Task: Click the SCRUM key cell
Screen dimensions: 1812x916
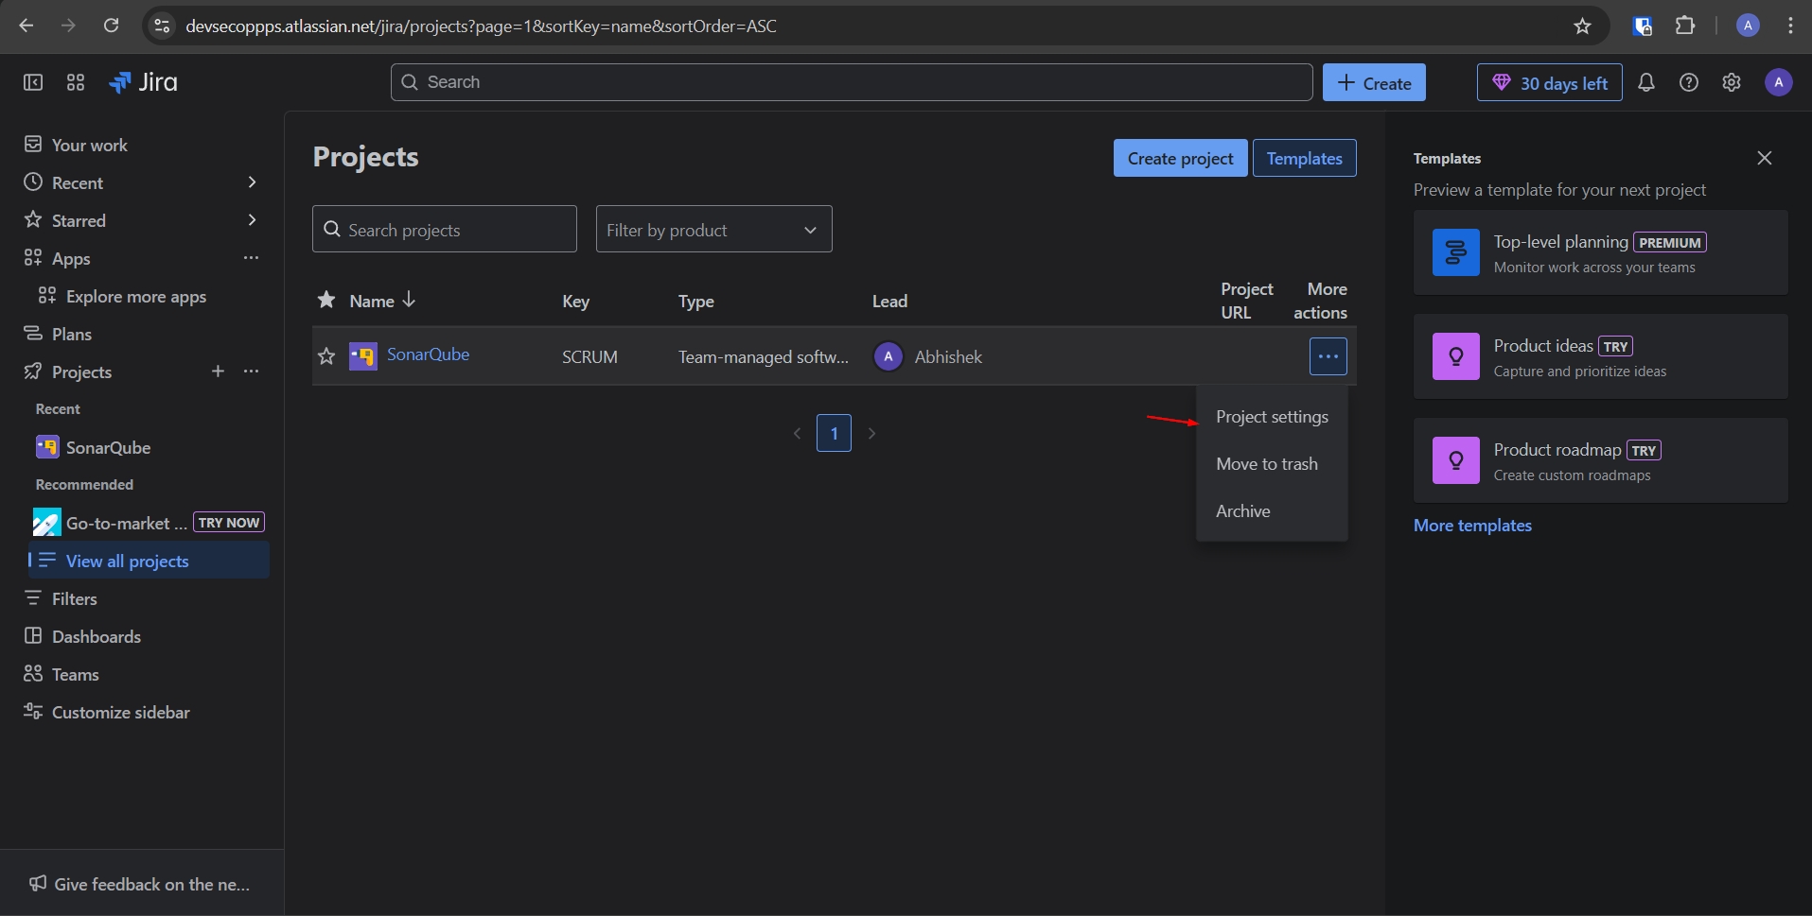Action: 589,356
